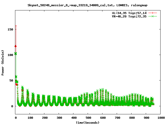Click the Time(Seconds) x-axis label
The height and width of the screenshot is (125, 166).
88,123
